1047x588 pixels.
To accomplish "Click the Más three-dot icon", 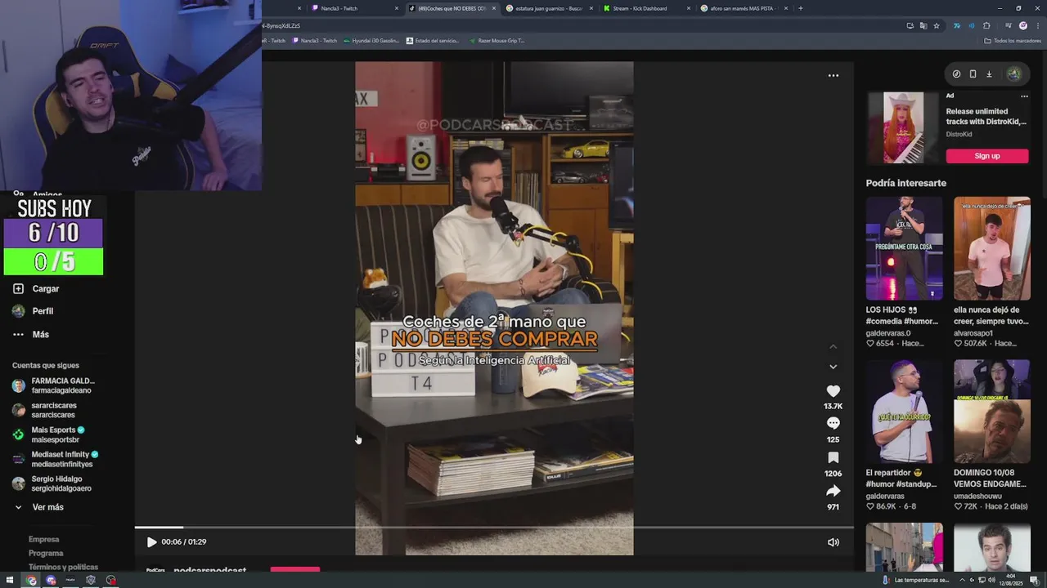I will point(18,334).
